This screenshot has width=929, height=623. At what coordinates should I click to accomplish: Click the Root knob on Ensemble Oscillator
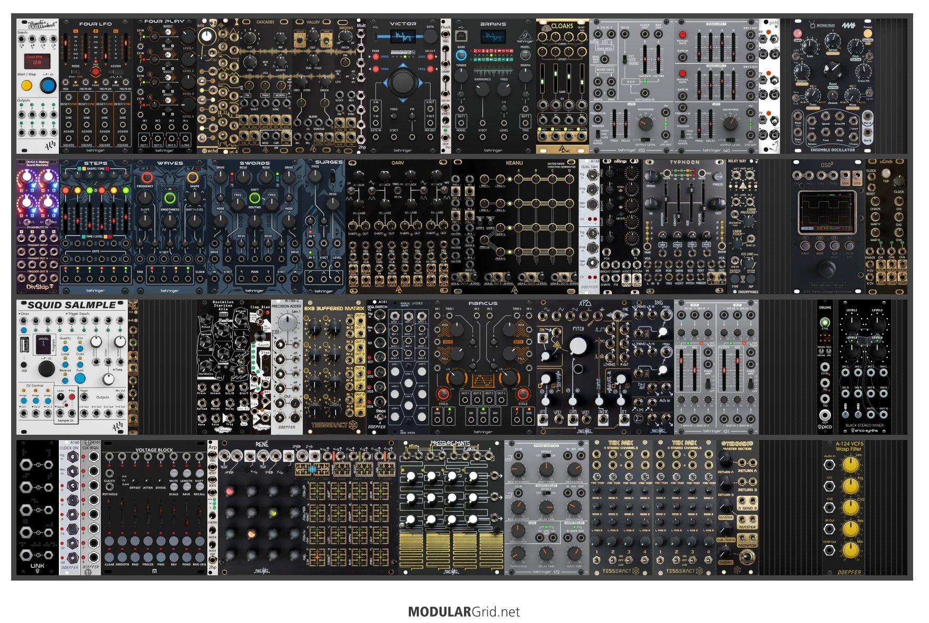pos(832,70)
